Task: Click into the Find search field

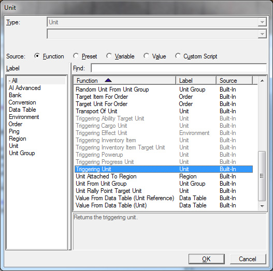Action: tap(179, 68)
